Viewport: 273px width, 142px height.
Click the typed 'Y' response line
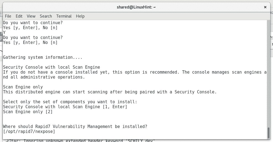click(x=4, y=32)
